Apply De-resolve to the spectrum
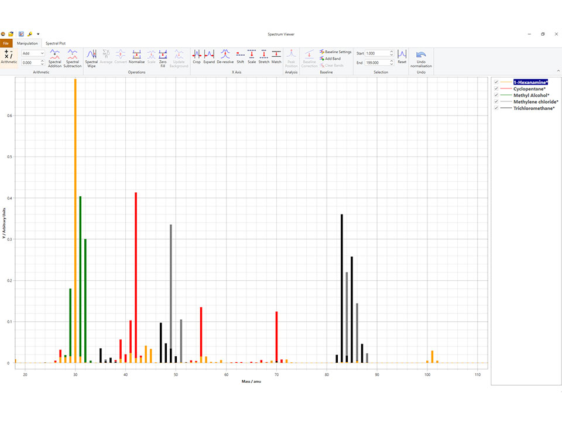 click(x=225, y=57)
